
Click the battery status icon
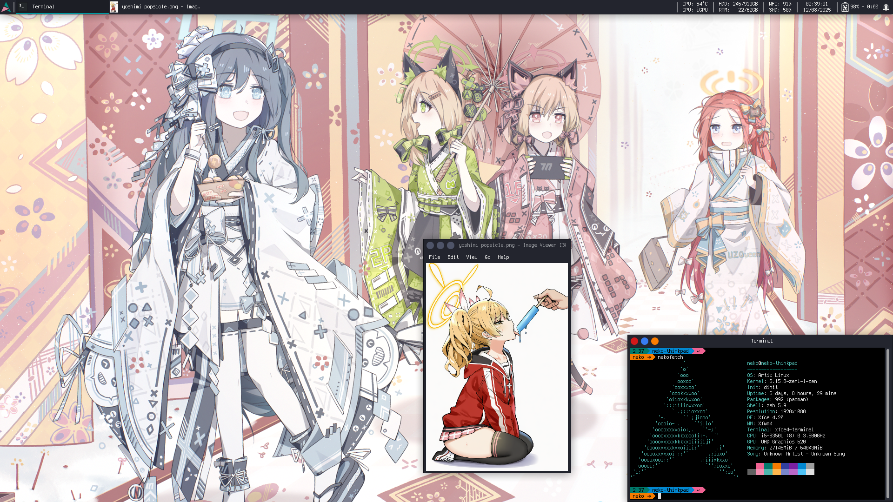845,7
